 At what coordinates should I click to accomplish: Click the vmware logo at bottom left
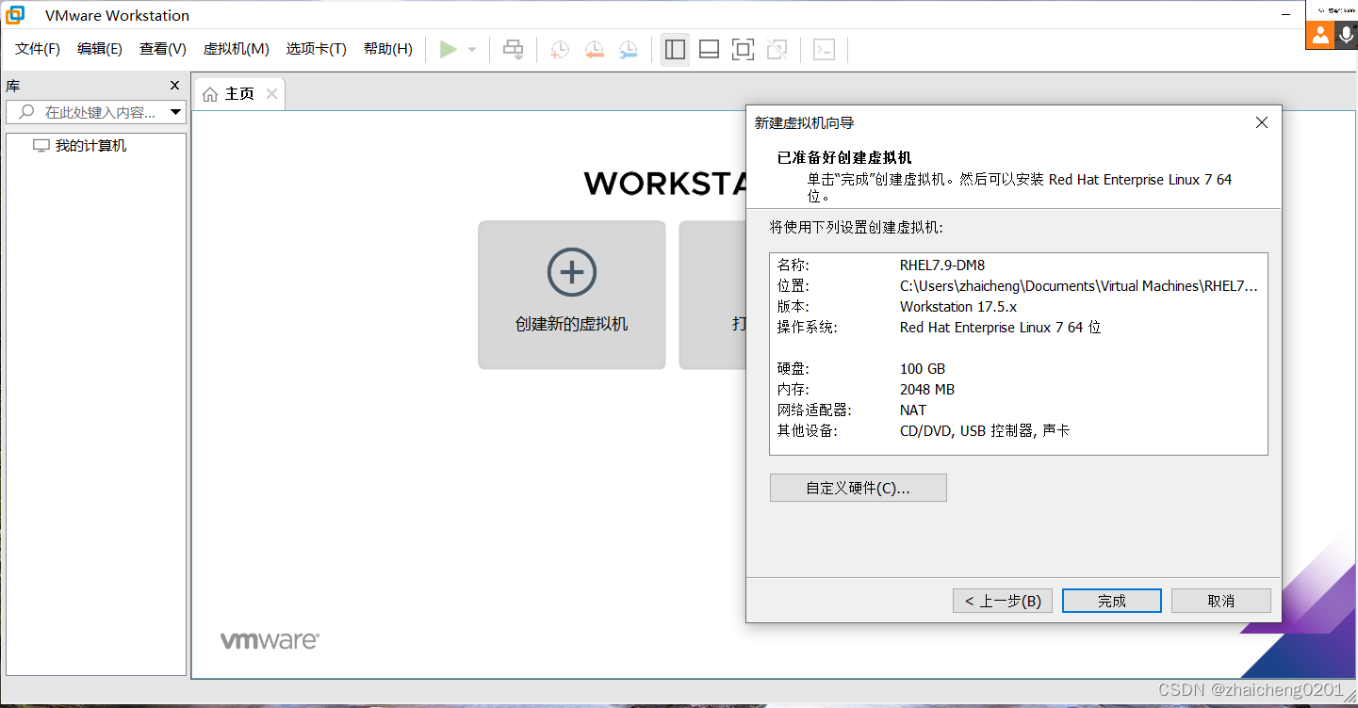tap(270, 640)
